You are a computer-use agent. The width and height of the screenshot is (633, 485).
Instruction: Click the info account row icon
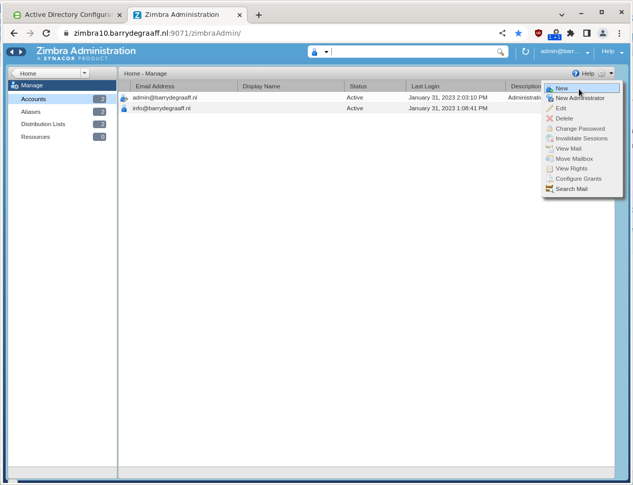click(124, 108)
